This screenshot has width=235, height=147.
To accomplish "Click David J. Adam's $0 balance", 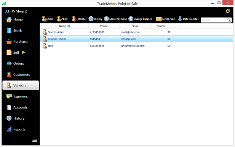I will pyautogui.click(x=169, y=32).
